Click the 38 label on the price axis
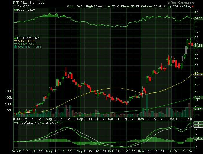The height and width of the screenshot is (154, 203). [x=196, y=115]
